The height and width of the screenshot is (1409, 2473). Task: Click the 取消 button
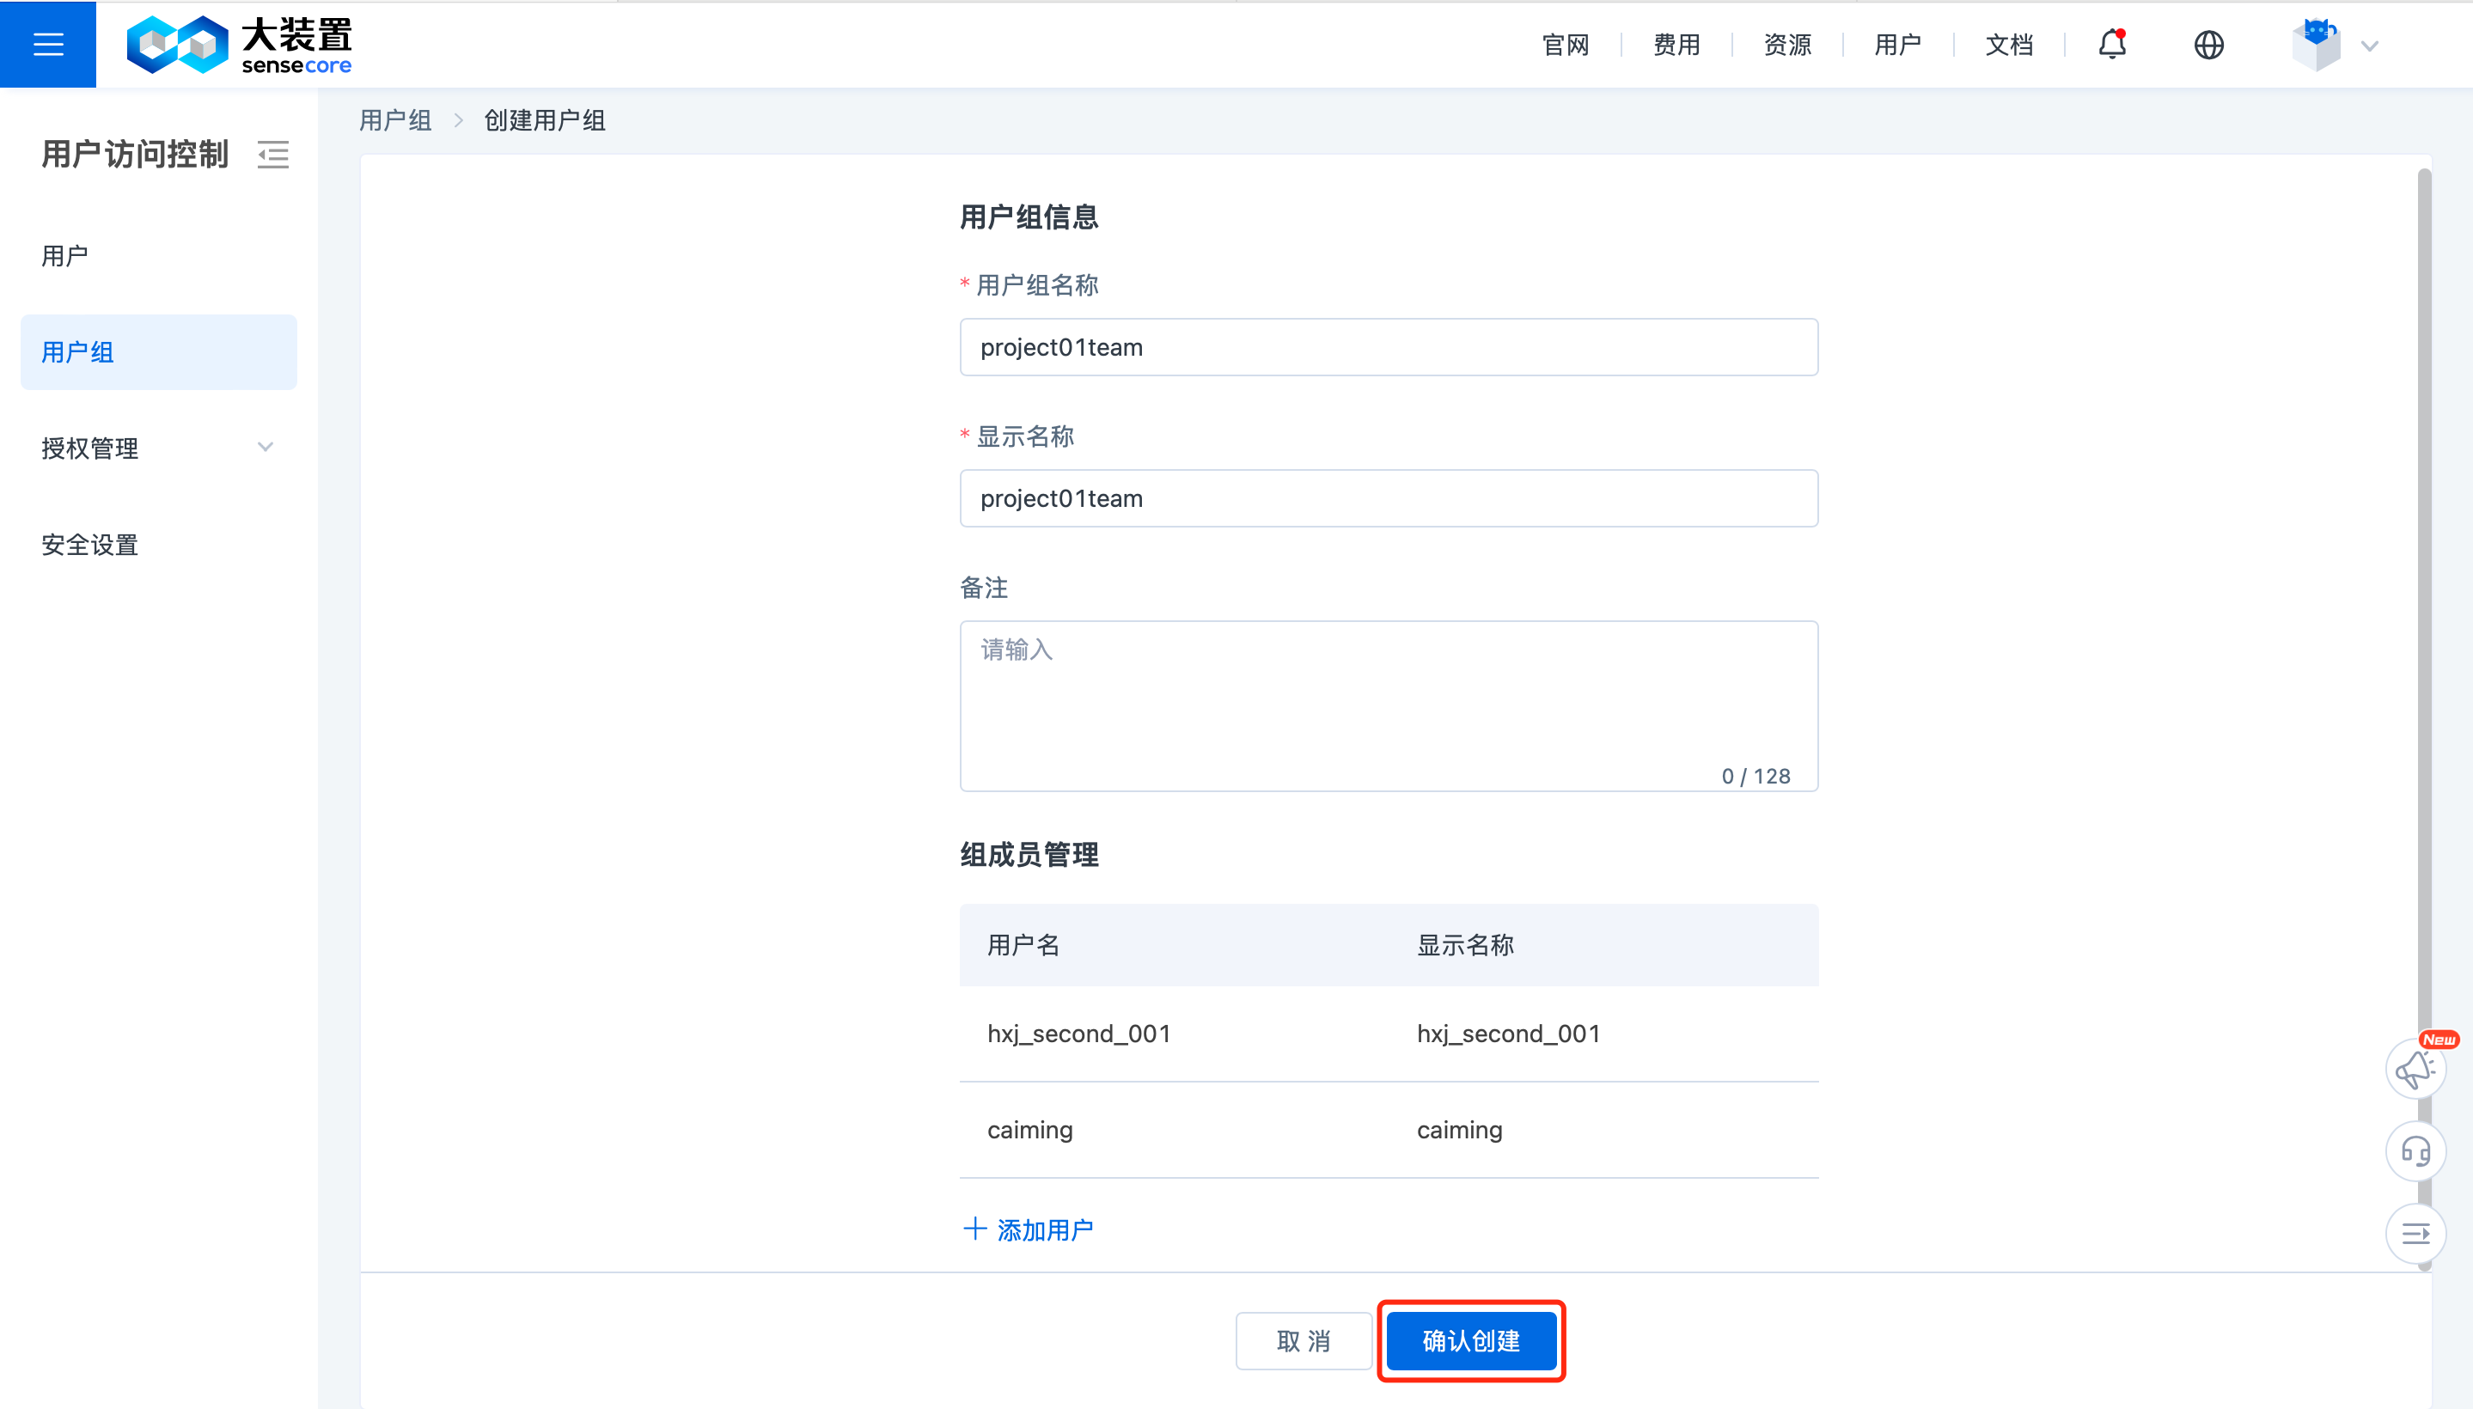pos(1303,1341)
